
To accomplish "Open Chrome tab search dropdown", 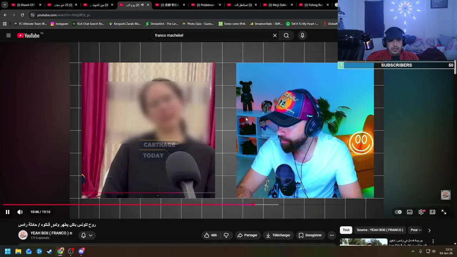I will (x=5, y=5).
